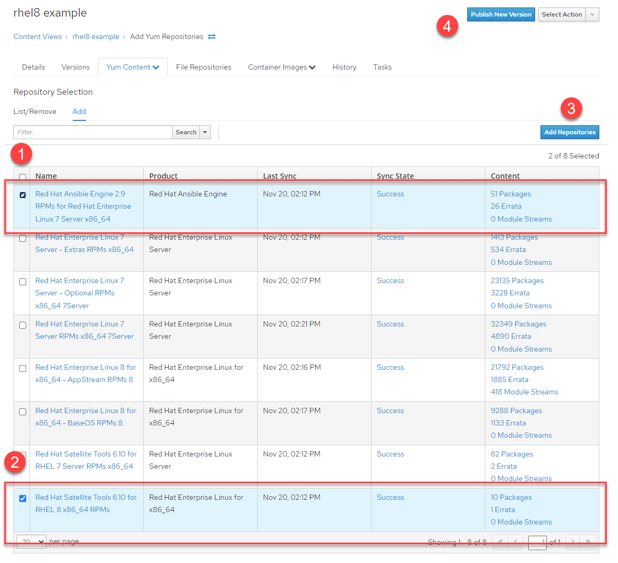Check the RHEL 8 AppStream RPMs repository
Screen dimensions: 618x563
coord(22,368)
